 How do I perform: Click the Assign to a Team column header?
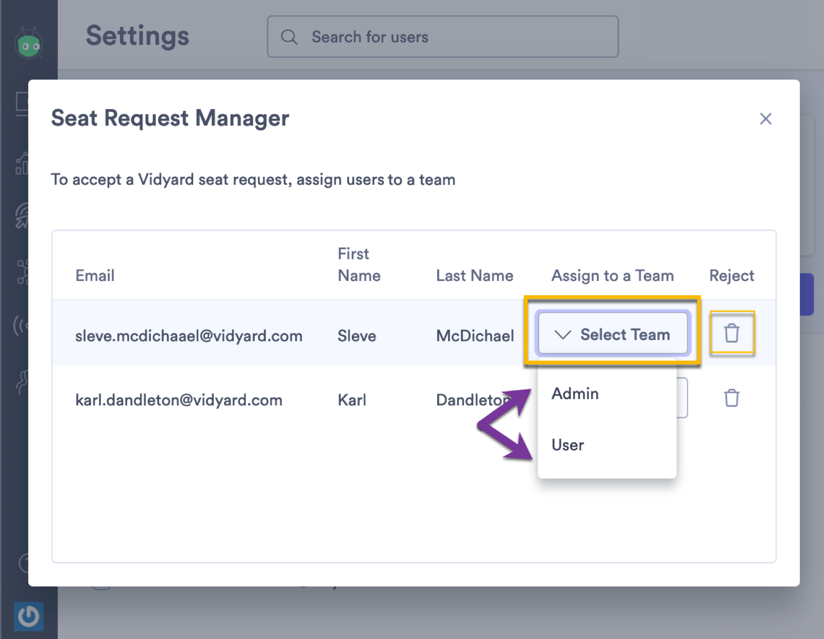click(612, 276)
